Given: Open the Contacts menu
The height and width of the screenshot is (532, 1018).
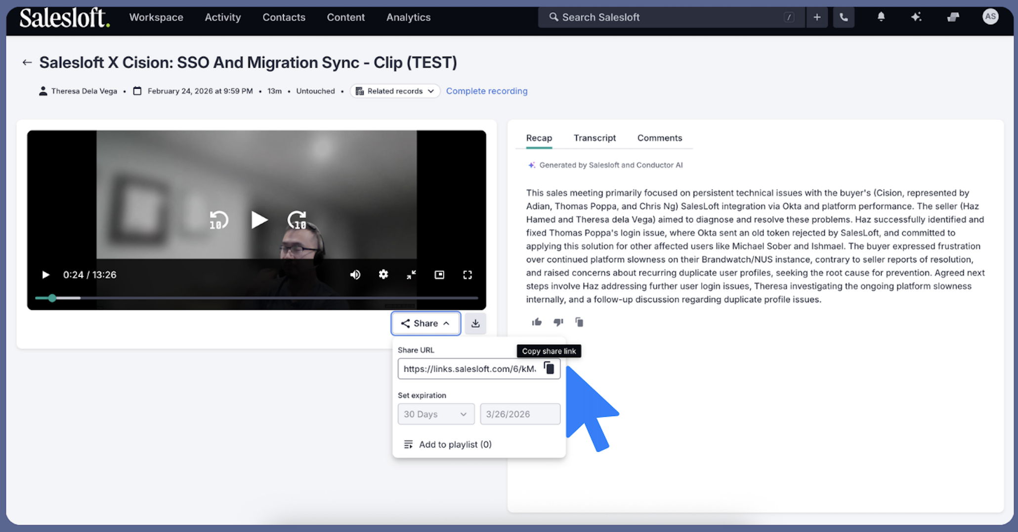Looking at the screenshot, I should [284, 17].
